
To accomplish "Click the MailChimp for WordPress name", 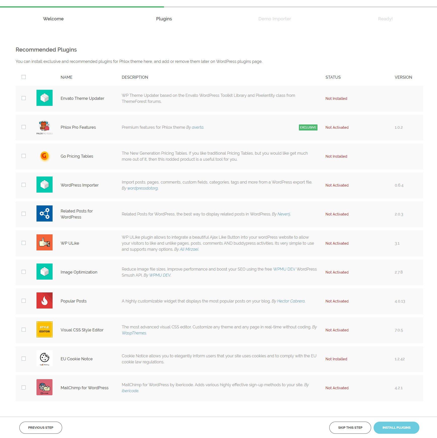I will point(85,388).
